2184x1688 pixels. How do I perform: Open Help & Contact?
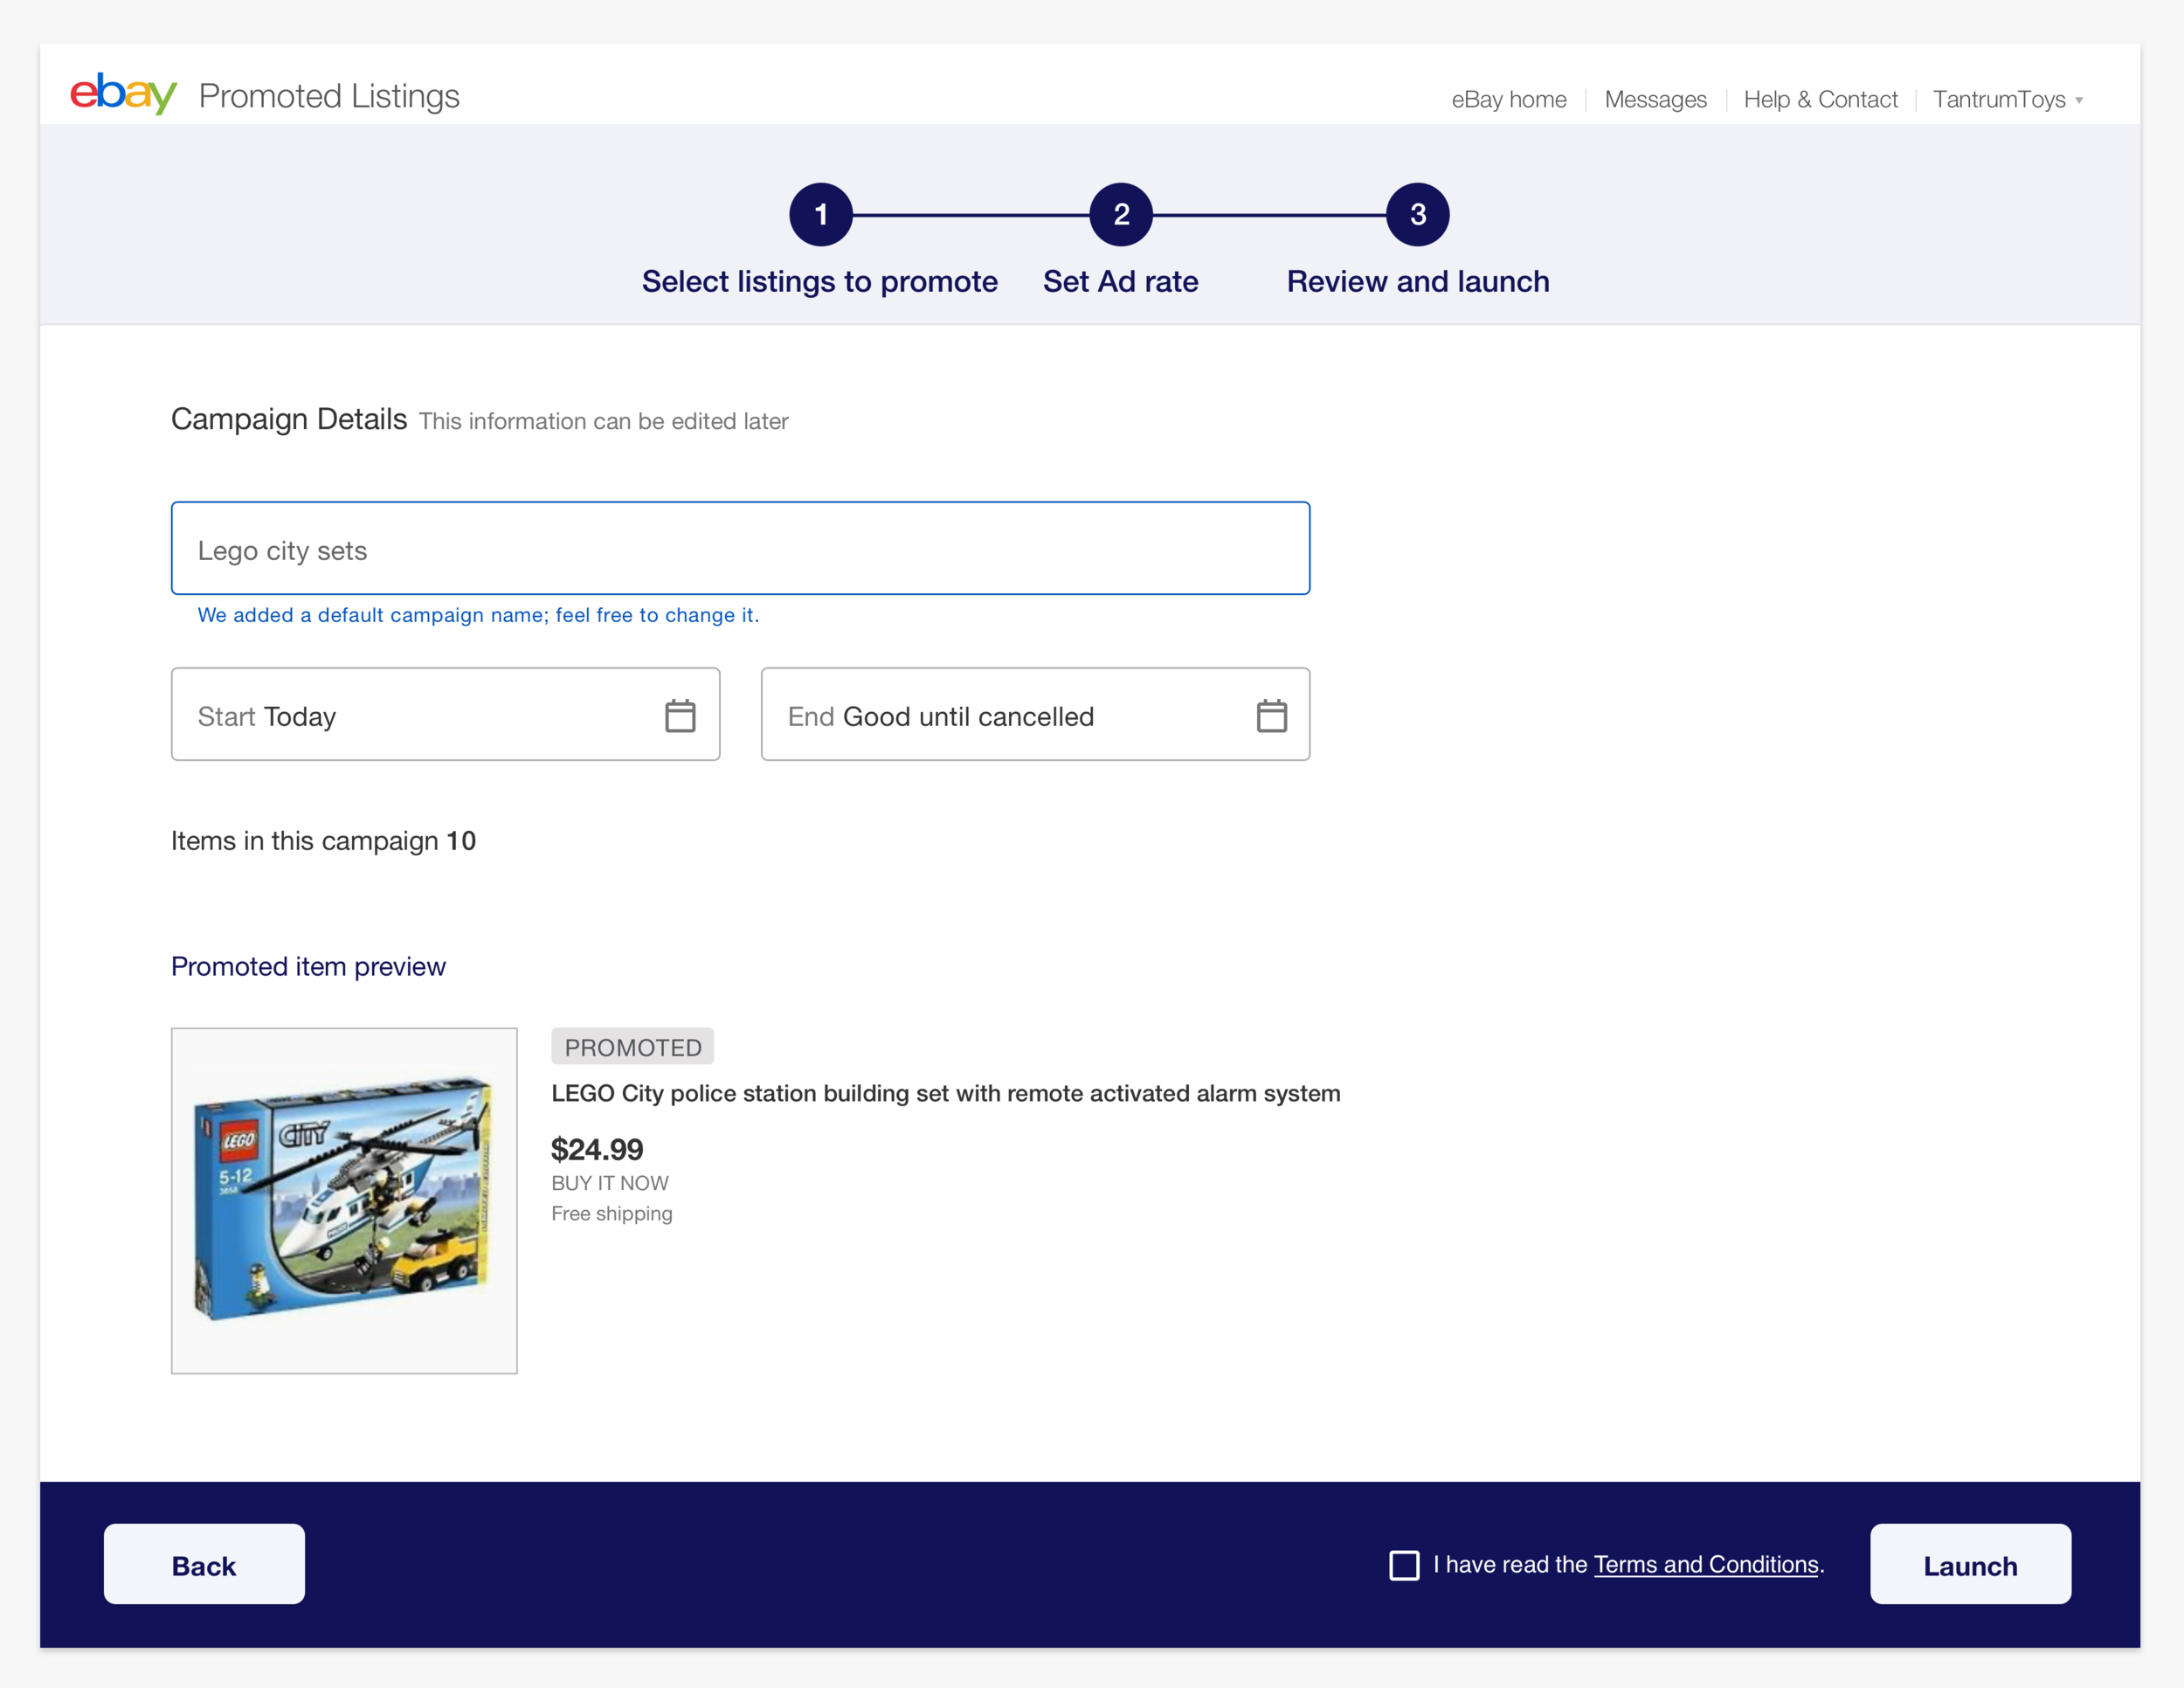click(x=1820, y=99)
